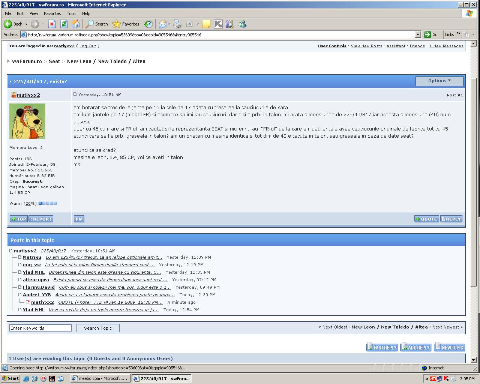480x384 pixels.
Task: Open the Tools menu
Action: click(71, 13)
